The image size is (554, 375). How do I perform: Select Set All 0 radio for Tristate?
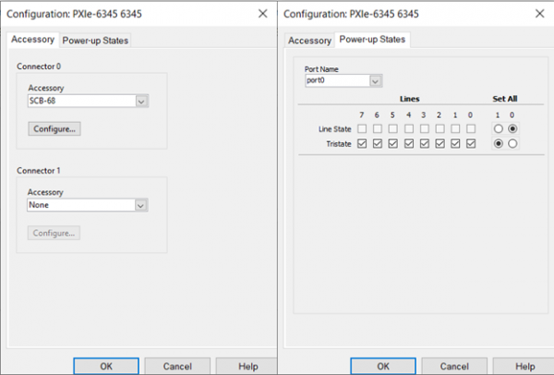coord(512,144)
